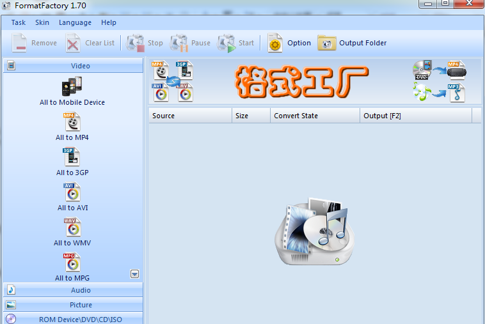Click the film strip icon on Video header
Viewport: 485px width, 324px height.
(x=12, y=65)
